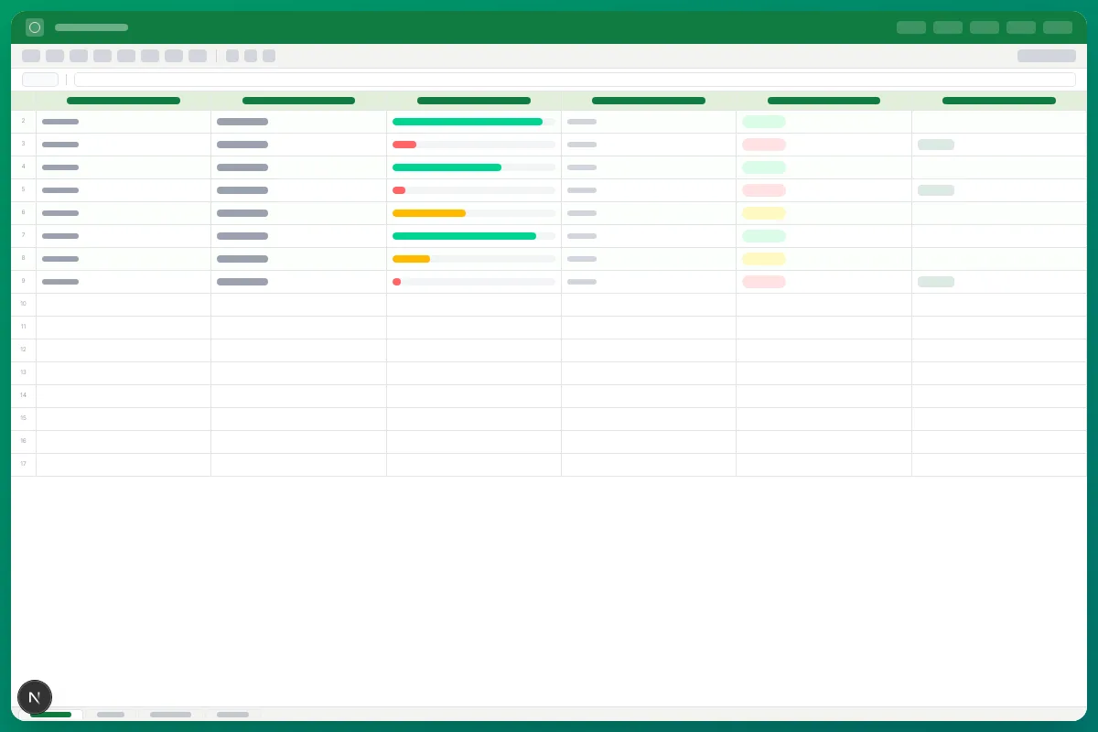Click the first title bar button on right
The width and height of the screenshot is (1098, 732).
(x=911, y=27)
